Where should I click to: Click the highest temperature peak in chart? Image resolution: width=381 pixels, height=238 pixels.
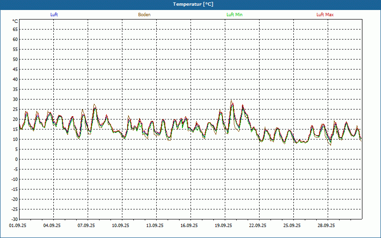(231, 100)
